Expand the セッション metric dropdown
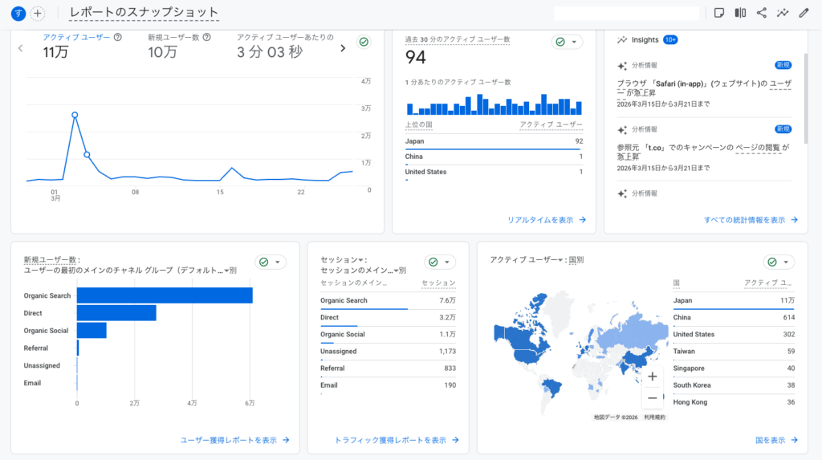The height and width of the screenshot is (460, 822). click(x=361, y=260)
